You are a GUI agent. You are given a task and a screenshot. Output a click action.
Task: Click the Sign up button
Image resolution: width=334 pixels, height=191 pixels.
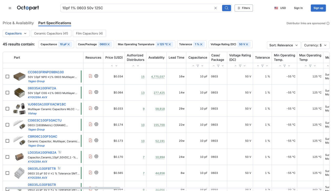[x=318, y=8]
